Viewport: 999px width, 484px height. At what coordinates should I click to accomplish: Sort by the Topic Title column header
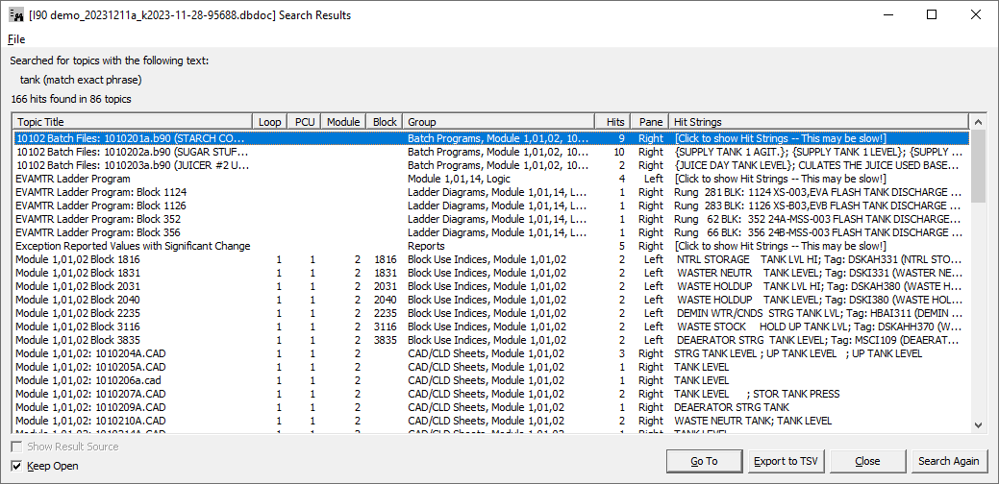coord(133,121)
